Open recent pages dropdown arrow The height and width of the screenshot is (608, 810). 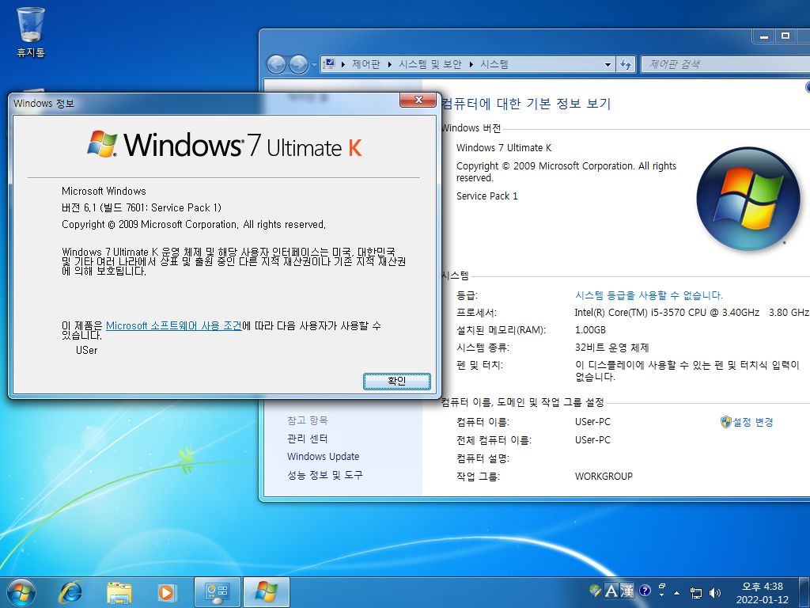[313, 65]
